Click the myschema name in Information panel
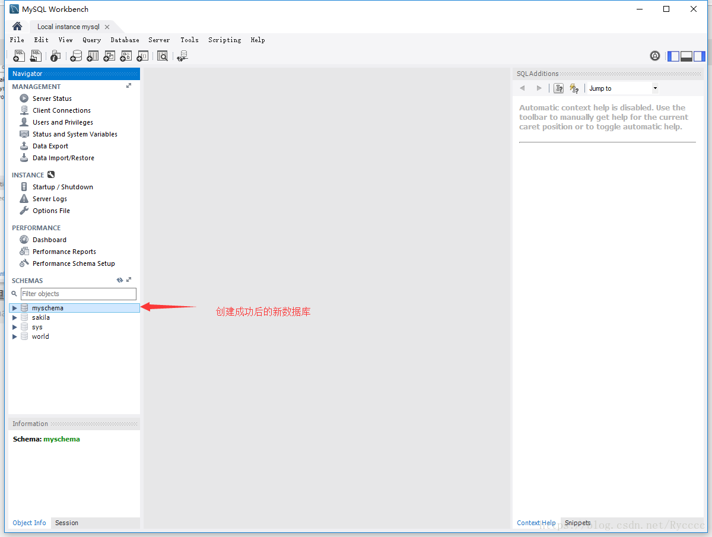Viewport: 712px width, 537px height. [62, 439]
